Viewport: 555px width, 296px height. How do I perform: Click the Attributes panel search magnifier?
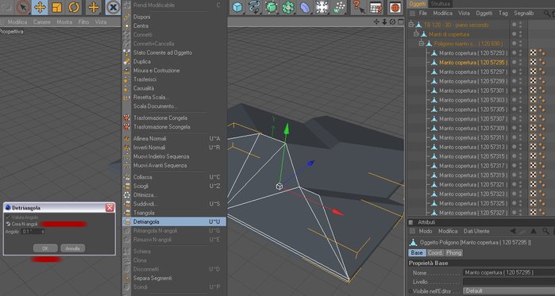click(x=545, y=231)
